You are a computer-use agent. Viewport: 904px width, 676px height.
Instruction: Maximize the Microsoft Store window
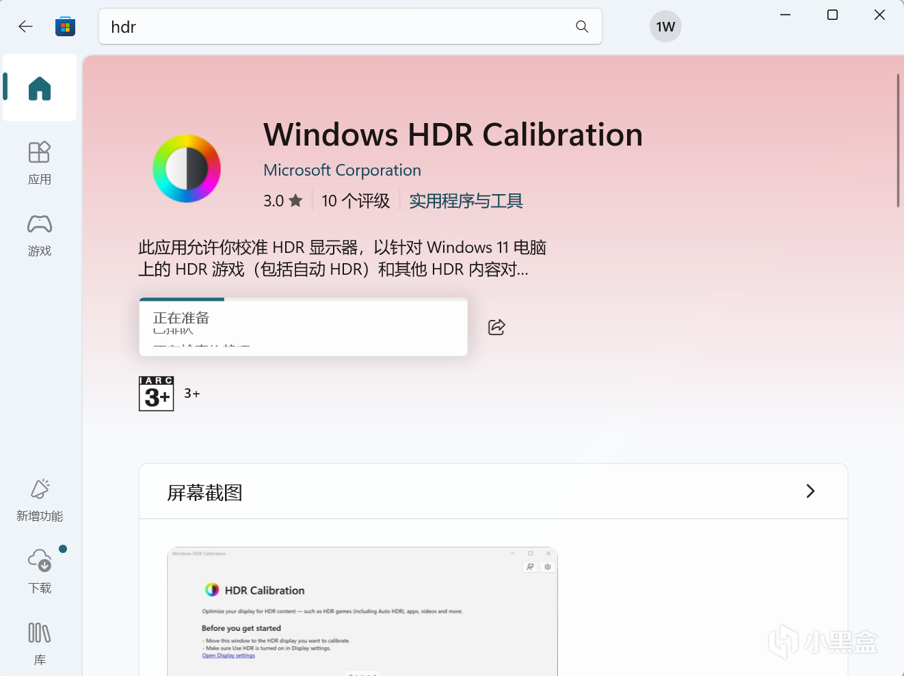833,15
